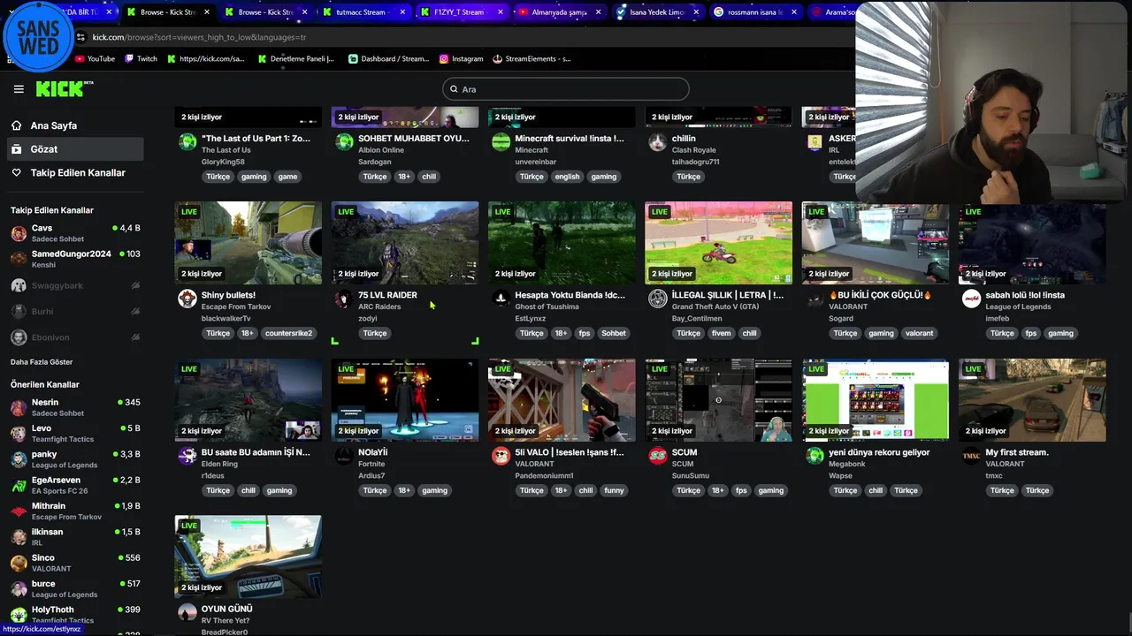
Task: Select panky in recommended channels
Action: tap(75, 459)
